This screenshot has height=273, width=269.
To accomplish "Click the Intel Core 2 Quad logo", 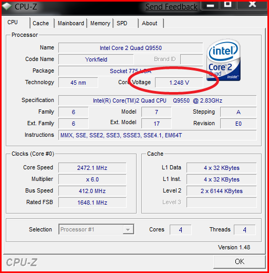I will (x=223, y=60).
